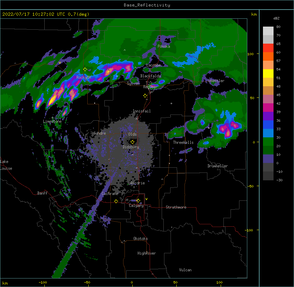294x287 pixels.
Task: Click the ThreeHills label
Action: pos(183,142)
